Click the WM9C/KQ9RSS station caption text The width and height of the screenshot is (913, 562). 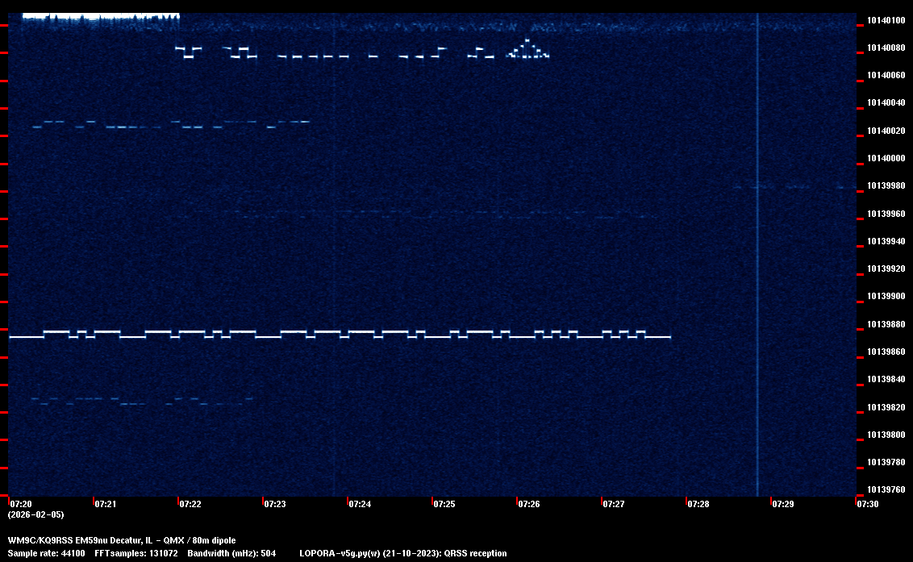click(122, 540)
